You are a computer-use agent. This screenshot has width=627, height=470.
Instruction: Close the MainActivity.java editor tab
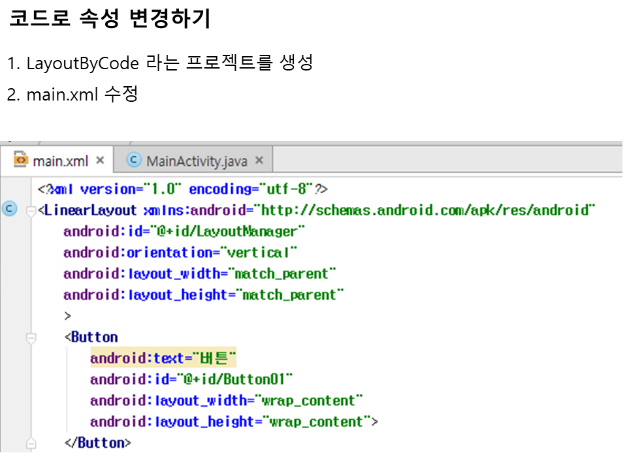[259, 160]
